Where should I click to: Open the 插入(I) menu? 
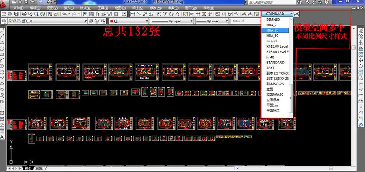click(x=68, y=8)
